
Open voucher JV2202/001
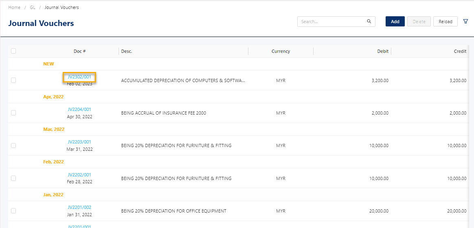click(x=79, y=175)
